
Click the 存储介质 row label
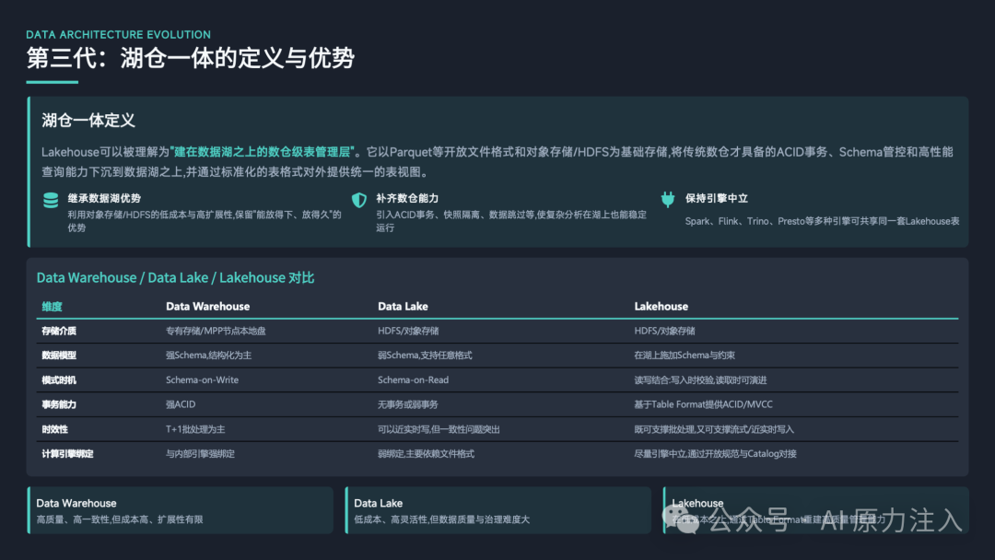(x=59, y=331)
